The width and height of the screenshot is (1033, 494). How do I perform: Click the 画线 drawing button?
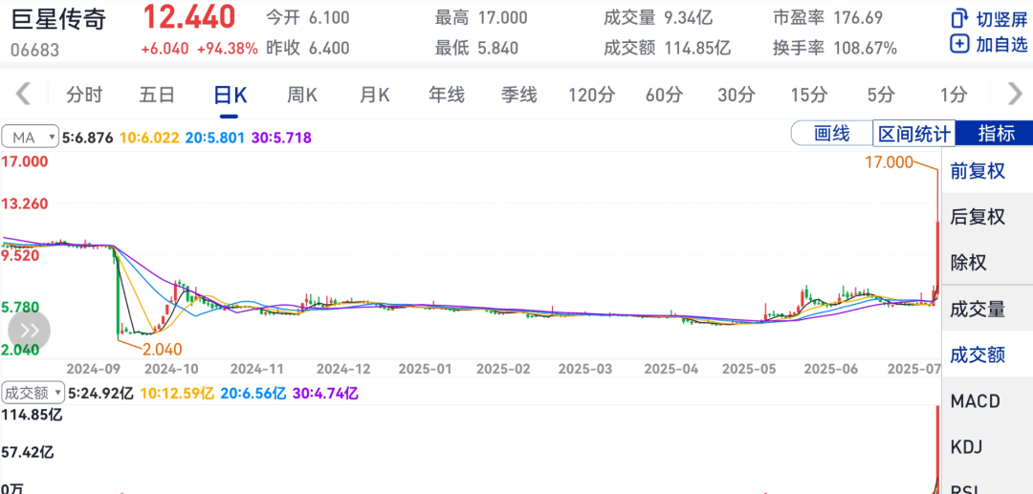(x=831, y=134)
